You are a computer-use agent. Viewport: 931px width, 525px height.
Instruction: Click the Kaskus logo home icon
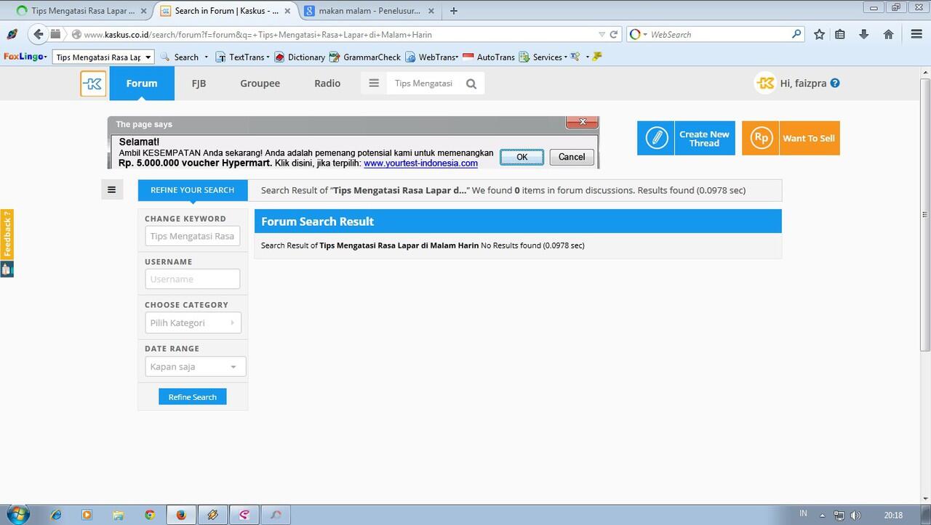(93, 84)
